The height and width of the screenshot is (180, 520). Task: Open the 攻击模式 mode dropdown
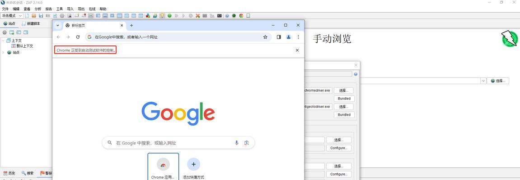point(12,15)
